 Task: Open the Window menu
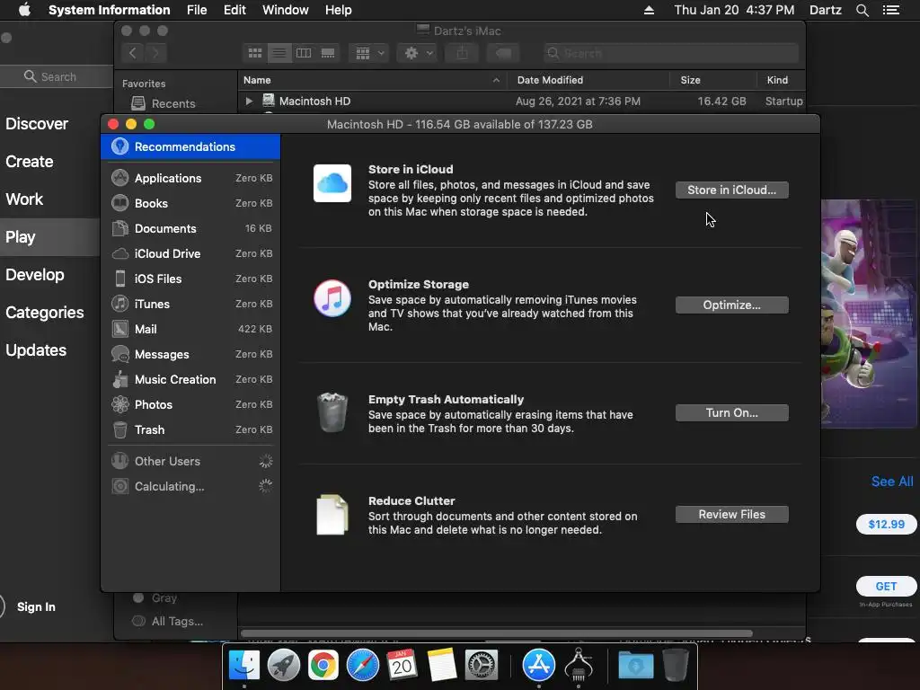[x=285, y=10]
